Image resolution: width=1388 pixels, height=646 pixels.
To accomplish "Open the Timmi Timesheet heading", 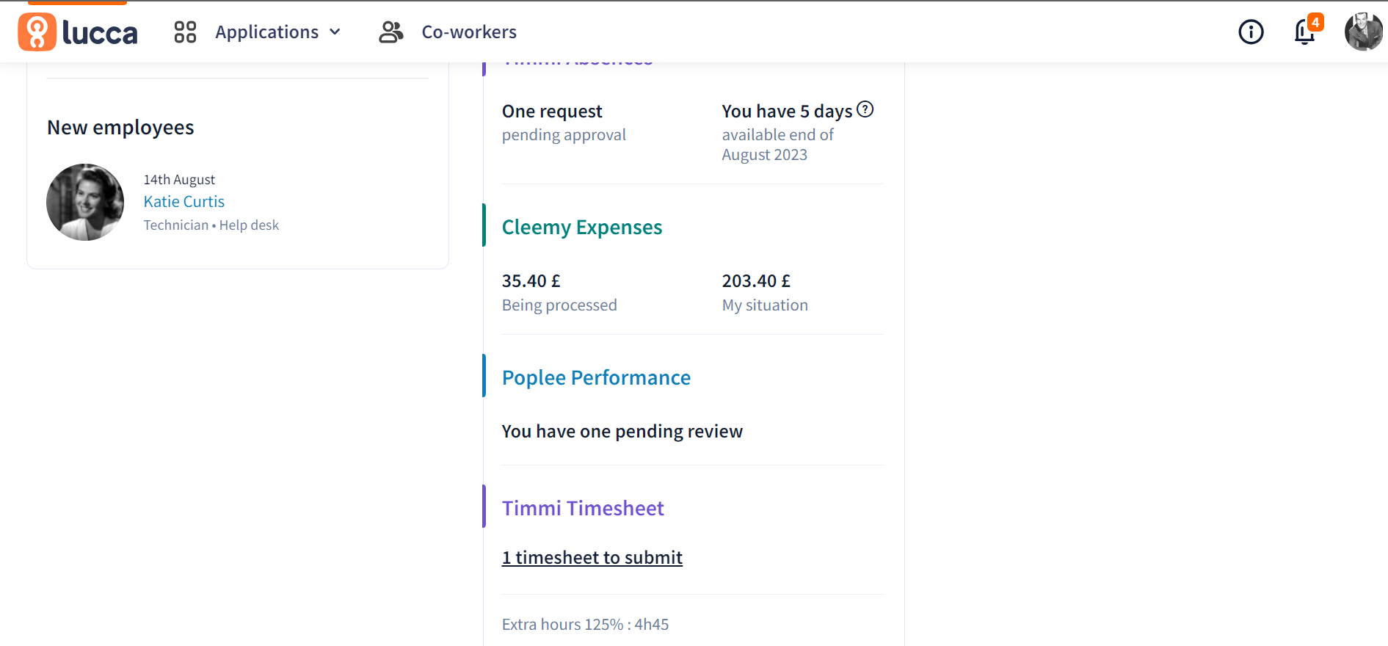I will tap(582, 509).
